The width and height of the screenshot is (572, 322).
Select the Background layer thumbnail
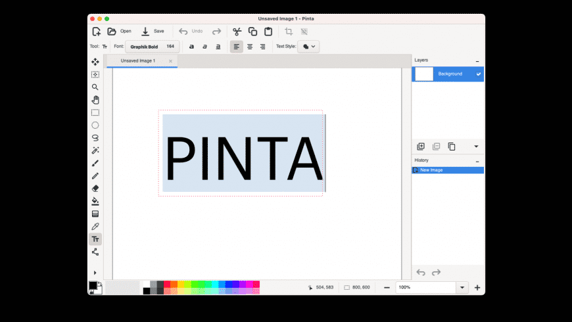424,74
